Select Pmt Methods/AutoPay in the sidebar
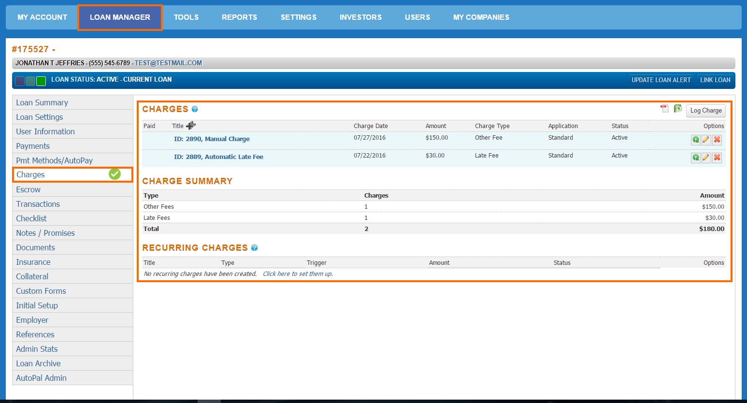 coord(72,160)
